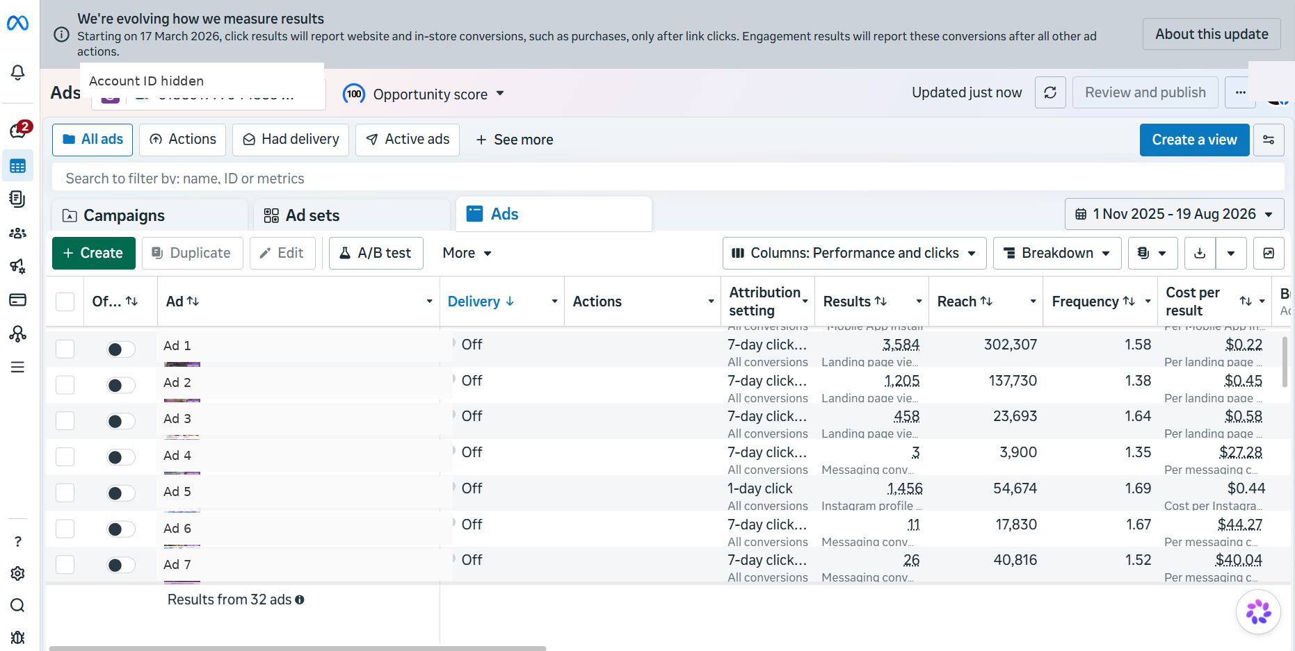This screenshot has width=1295, height=651.
Task: Open the Meta AI assistant floating button
Action: 1258,612
